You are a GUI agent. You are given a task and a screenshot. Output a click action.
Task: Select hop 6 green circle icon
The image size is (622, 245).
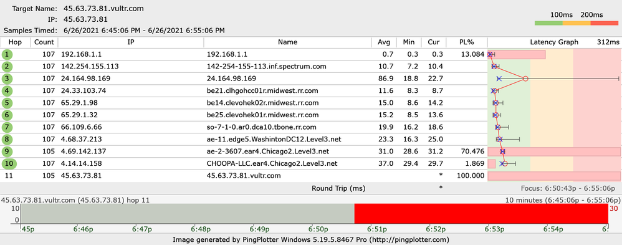[7, 115]
